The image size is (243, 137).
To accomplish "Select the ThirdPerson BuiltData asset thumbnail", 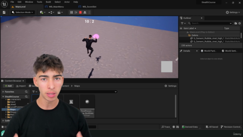I will (87, 106).
